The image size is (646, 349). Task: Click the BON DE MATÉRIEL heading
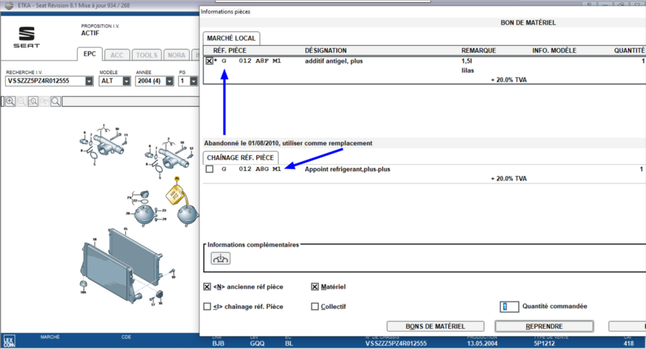point(528,23)
